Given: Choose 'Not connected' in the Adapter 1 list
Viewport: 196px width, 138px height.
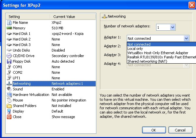Looking at the screenshot, I should pyautogui.click(x=161, y=44).
